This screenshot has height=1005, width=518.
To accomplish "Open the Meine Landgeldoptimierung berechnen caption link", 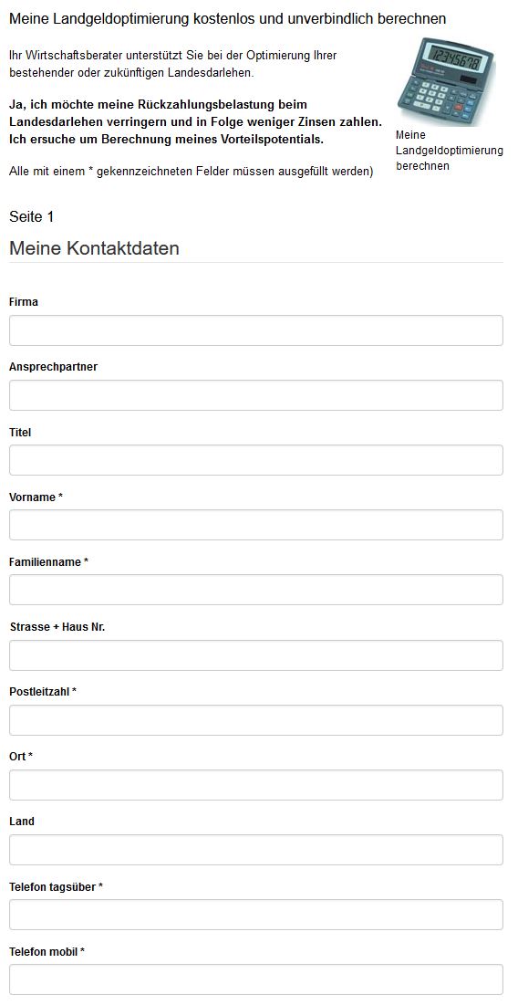I will tap(449, 151).
